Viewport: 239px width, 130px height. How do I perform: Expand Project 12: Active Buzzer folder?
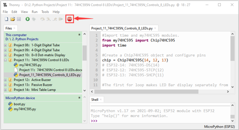(x=6, y=80)
